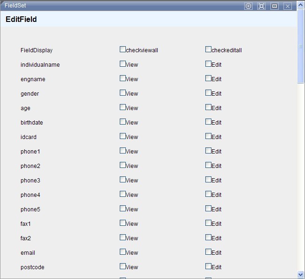Image resolution: width=305 pixels, height=279 pixels.
Task: Enable Edit for engname field
Action: coord(208,78)
